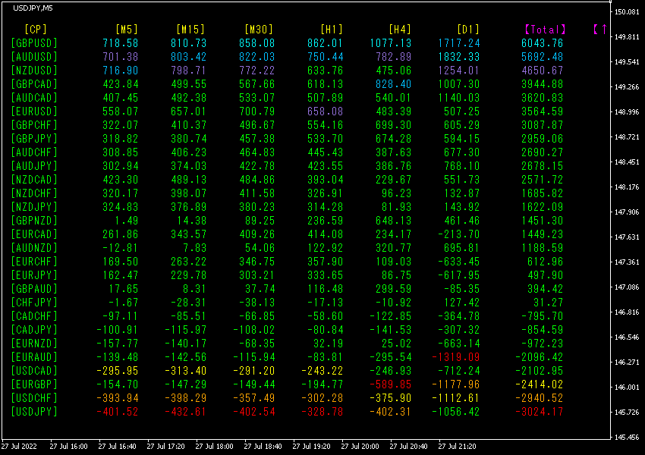Click the [GBPJPY] row label
The width and height of the screenshot is (645, 455).
tap(35, 139)
